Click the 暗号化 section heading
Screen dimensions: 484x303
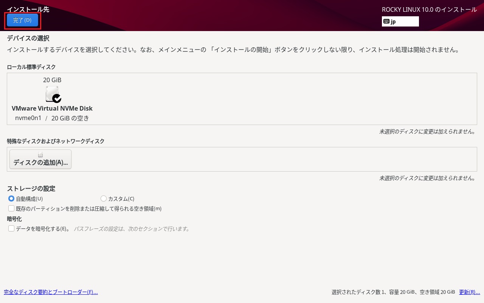pos(14,219)
